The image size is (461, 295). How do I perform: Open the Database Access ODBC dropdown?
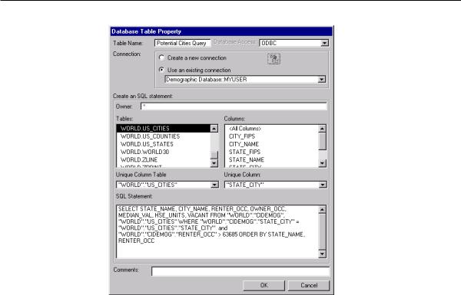(x=324, y=43)
